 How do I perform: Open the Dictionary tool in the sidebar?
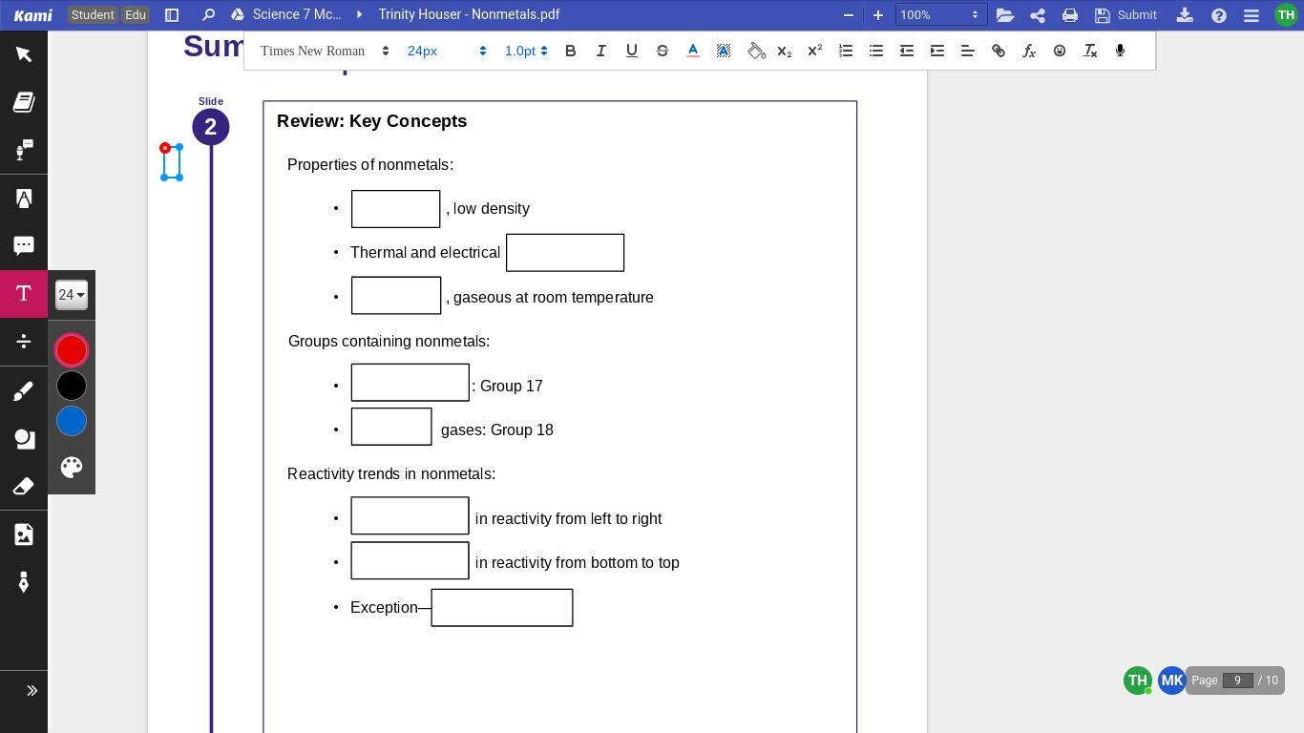pos(24,102)
